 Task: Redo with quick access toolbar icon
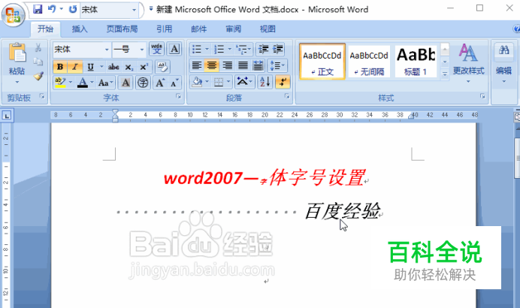point(73,9)
